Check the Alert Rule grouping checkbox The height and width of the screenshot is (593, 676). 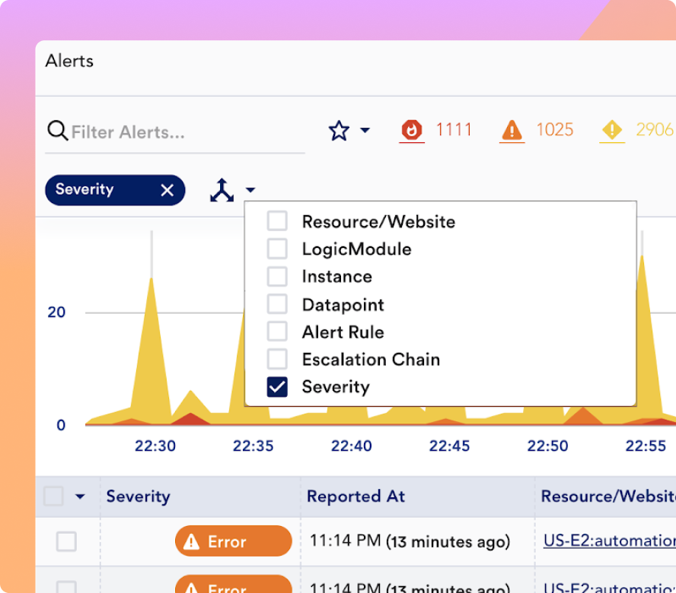pyautogui.click(x=277, y=331)
